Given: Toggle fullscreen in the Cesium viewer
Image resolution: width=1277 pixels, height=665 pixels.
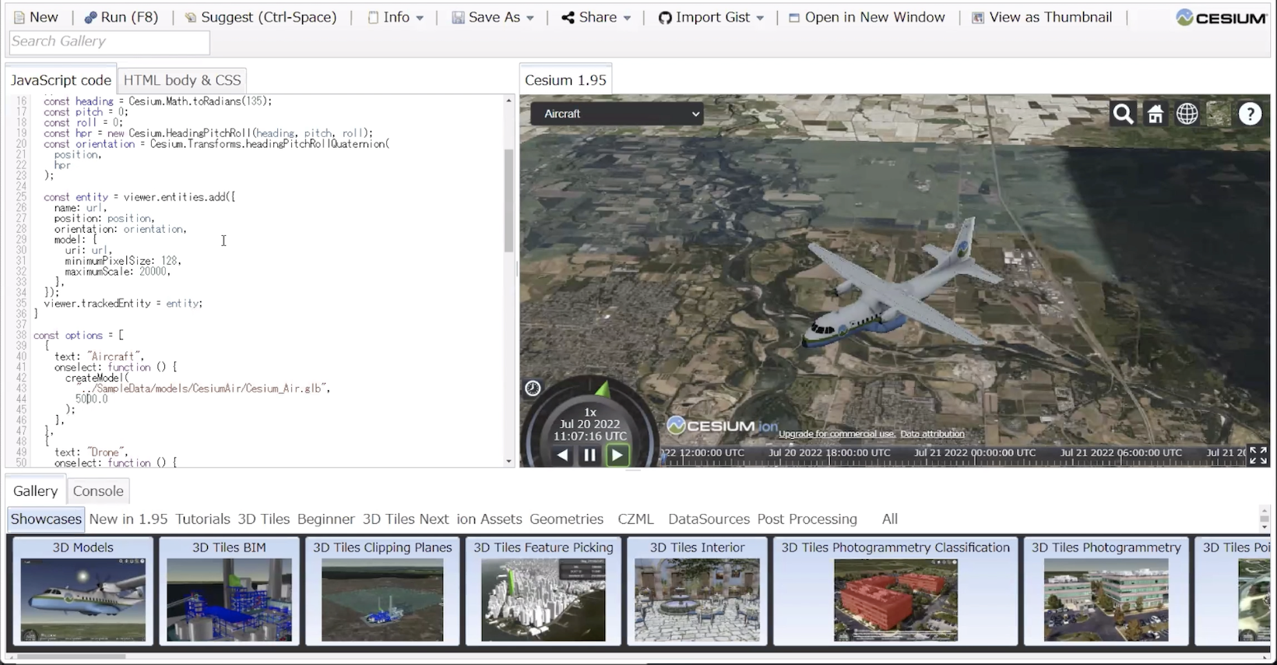Looking at the screenshot, I should (1258, 456).
